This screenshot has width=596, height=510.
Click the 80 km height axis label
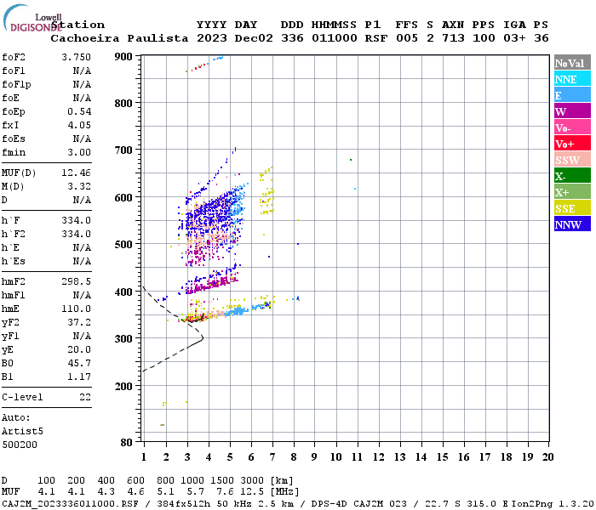pos(127,443)
